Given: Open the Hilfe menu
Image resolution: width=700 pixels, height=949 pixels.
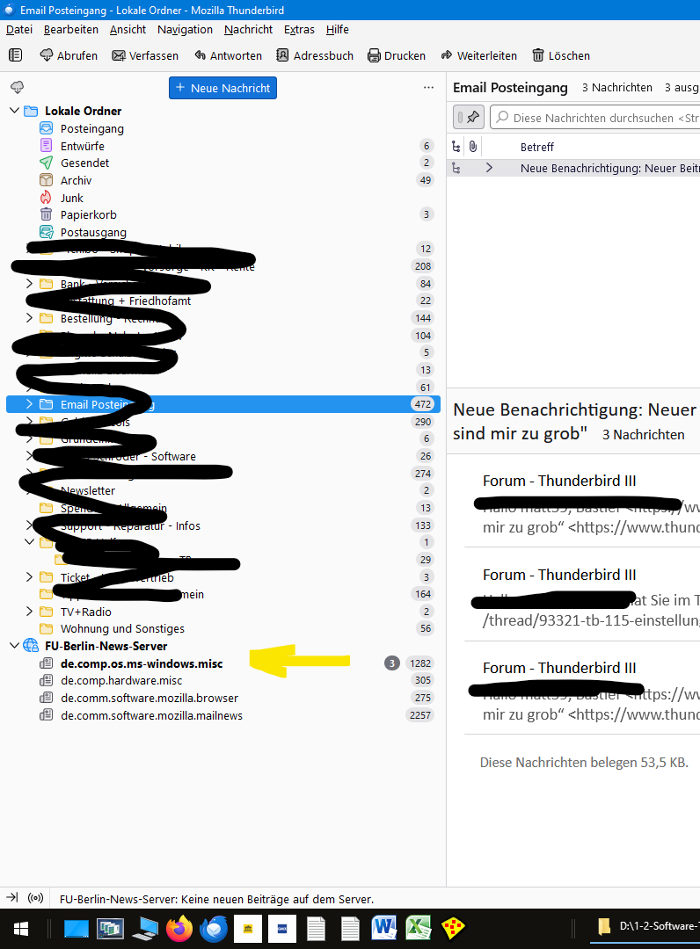Looking at the screenshot, I should 338,30.
